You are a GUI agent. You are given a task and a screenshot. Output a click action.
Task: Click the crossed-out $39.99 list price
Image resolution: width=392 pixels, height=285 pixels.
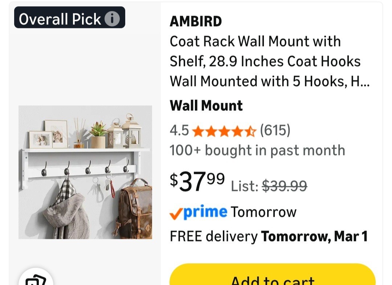coord(284,186)
